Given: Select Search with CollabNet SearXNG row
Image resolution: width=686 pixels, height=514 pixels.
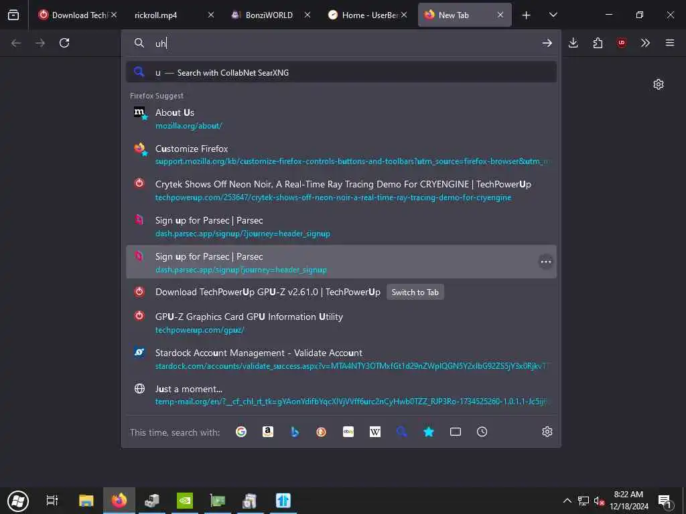Looking at the screenshot, I should click(341, 72).
